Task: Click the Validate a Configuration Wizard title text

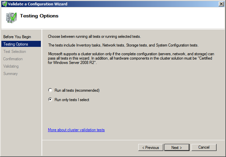Action: 37,4
